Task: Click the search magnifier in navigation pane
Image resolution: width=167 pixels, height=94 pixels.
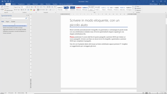Action: pyautogui.click(x=26, y=18)
